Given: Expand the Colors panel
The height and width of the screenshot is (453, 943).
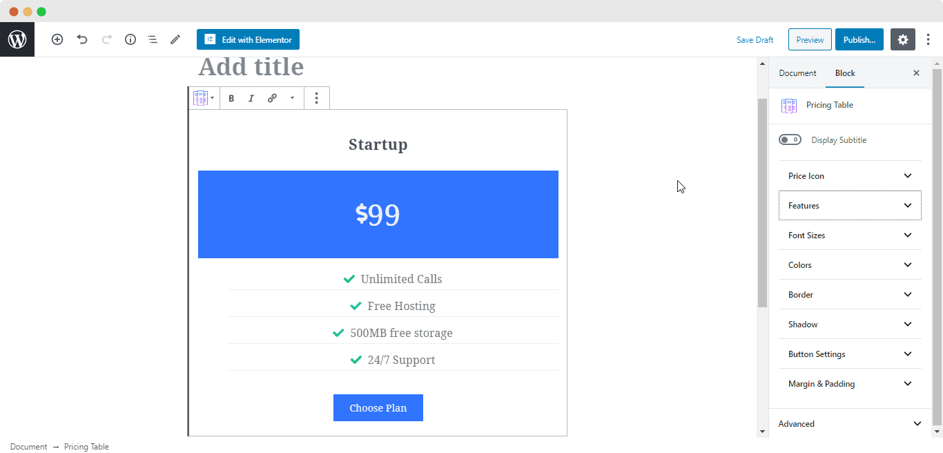Looking at the screenshot, I should point(850,264).
